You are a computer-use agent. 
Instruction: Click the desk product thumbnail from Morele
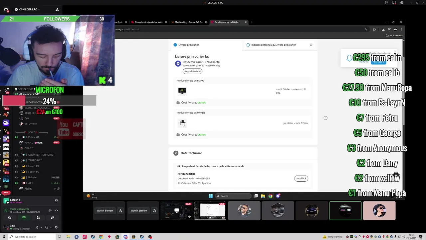[x=182, y=123]
